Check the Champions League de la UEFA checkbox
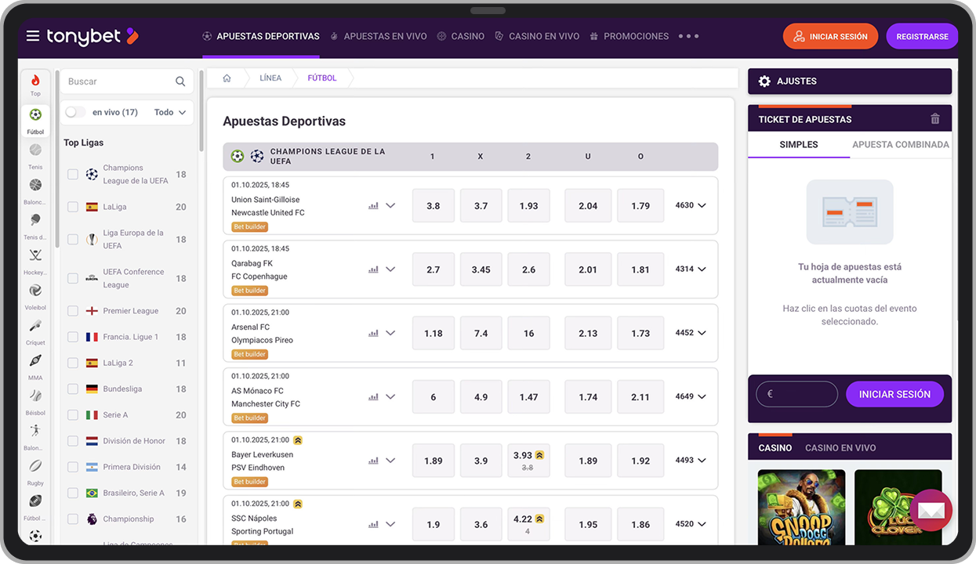The height and width of the screenshot is (564, 976). click(x=73, y=174)
